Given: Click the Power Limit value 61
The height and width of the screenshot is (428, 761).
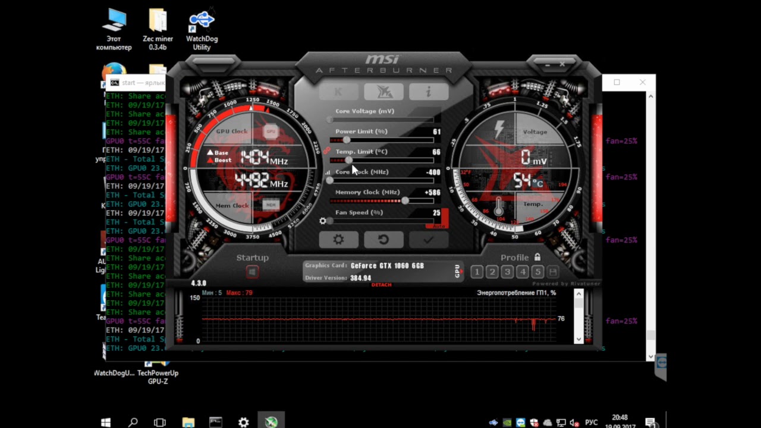Looking at the screenshot, I should (x=437, y=132).
